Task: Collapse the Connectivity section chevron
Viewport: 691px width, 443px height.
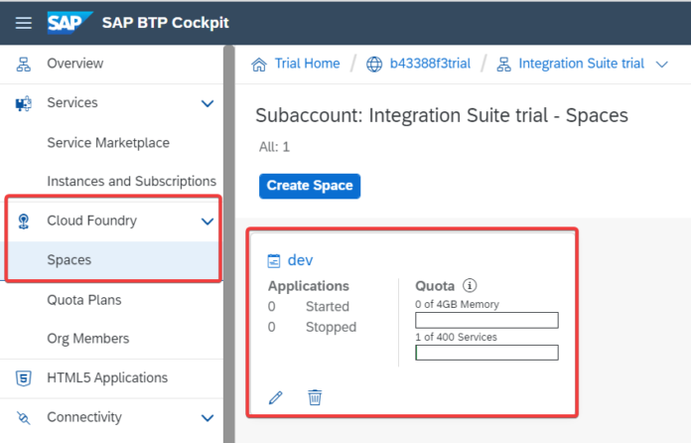Action: [207, 418]
